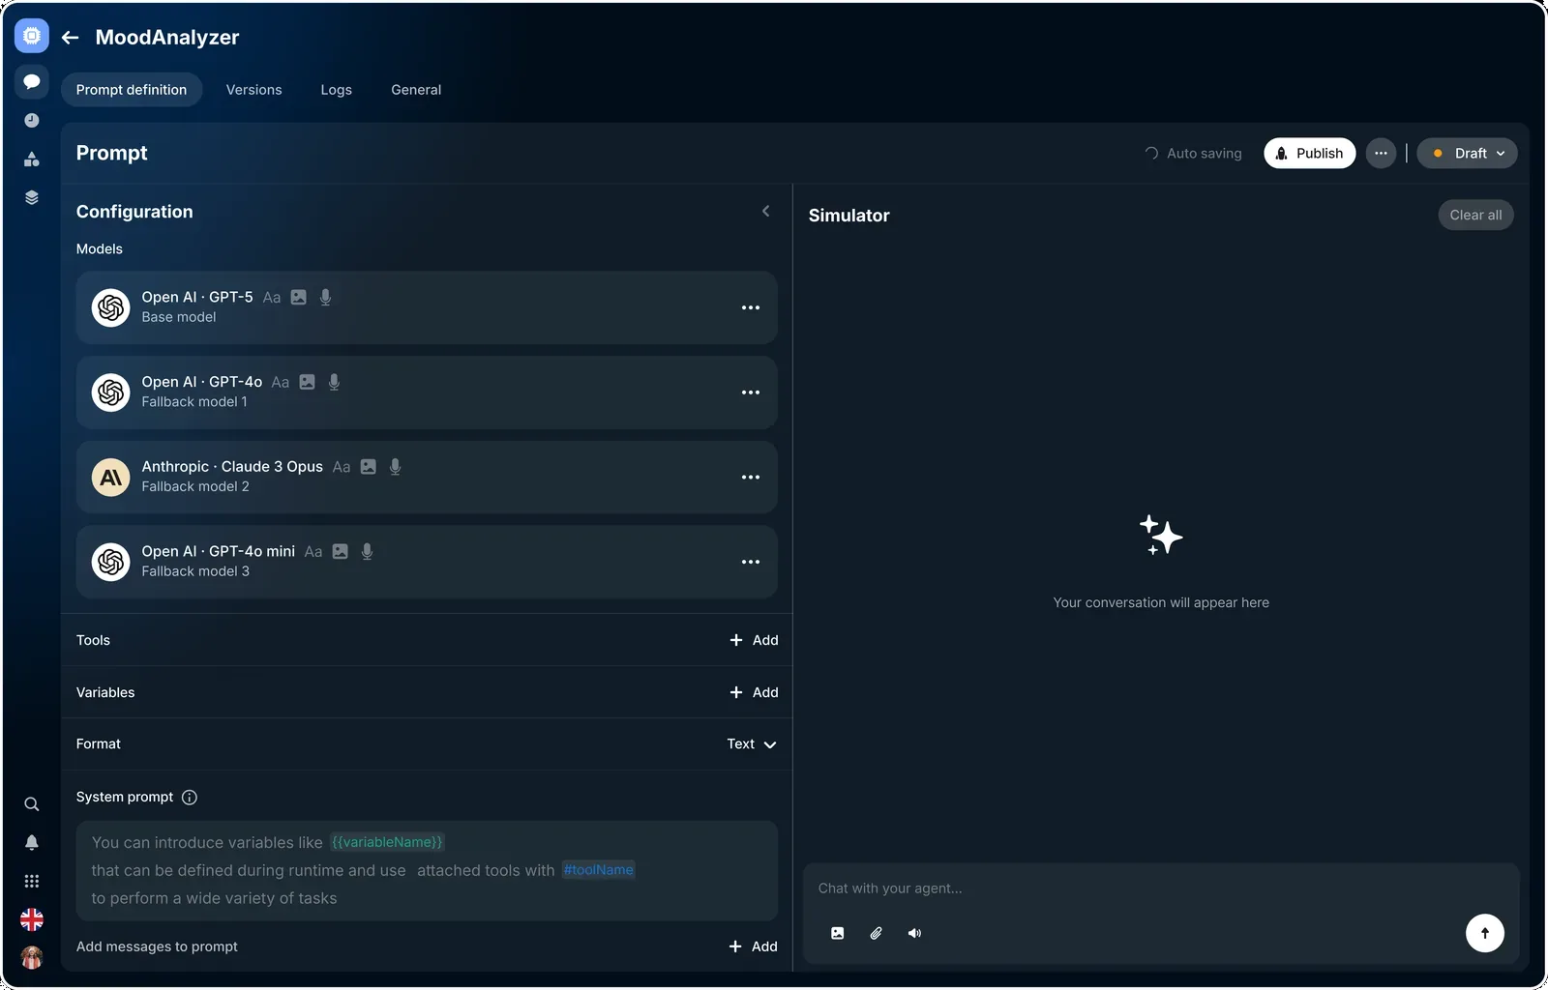1548x990 pixels.
Task: Switch to the Logs tab
Action: (337, 90)
